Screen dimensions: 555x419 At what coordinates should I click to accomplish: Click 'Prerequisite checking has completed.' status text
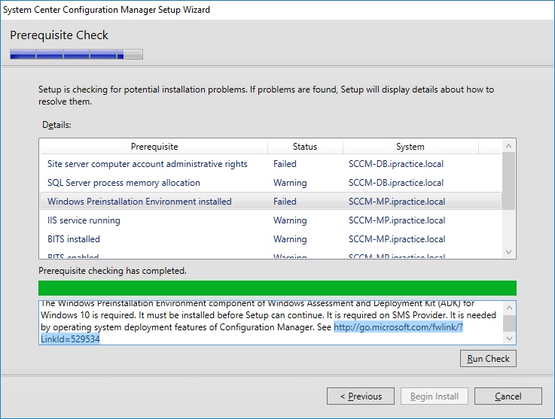pyautogui.click(x=112, y=271)
